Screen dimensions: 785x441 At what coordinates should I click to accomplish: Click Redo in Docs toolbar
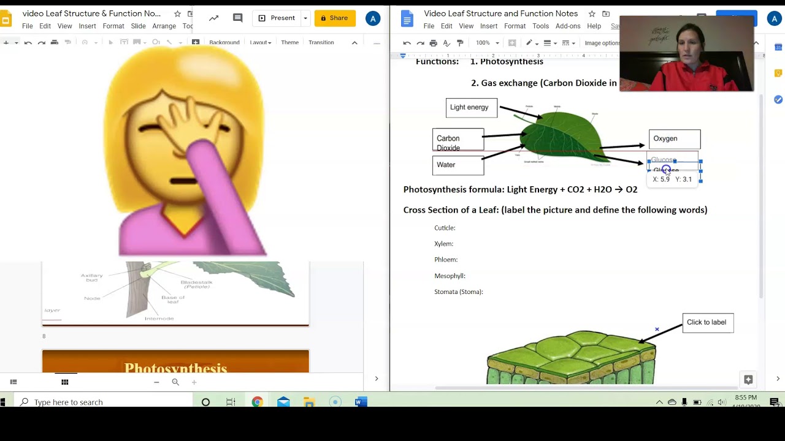tap(420, 43)
